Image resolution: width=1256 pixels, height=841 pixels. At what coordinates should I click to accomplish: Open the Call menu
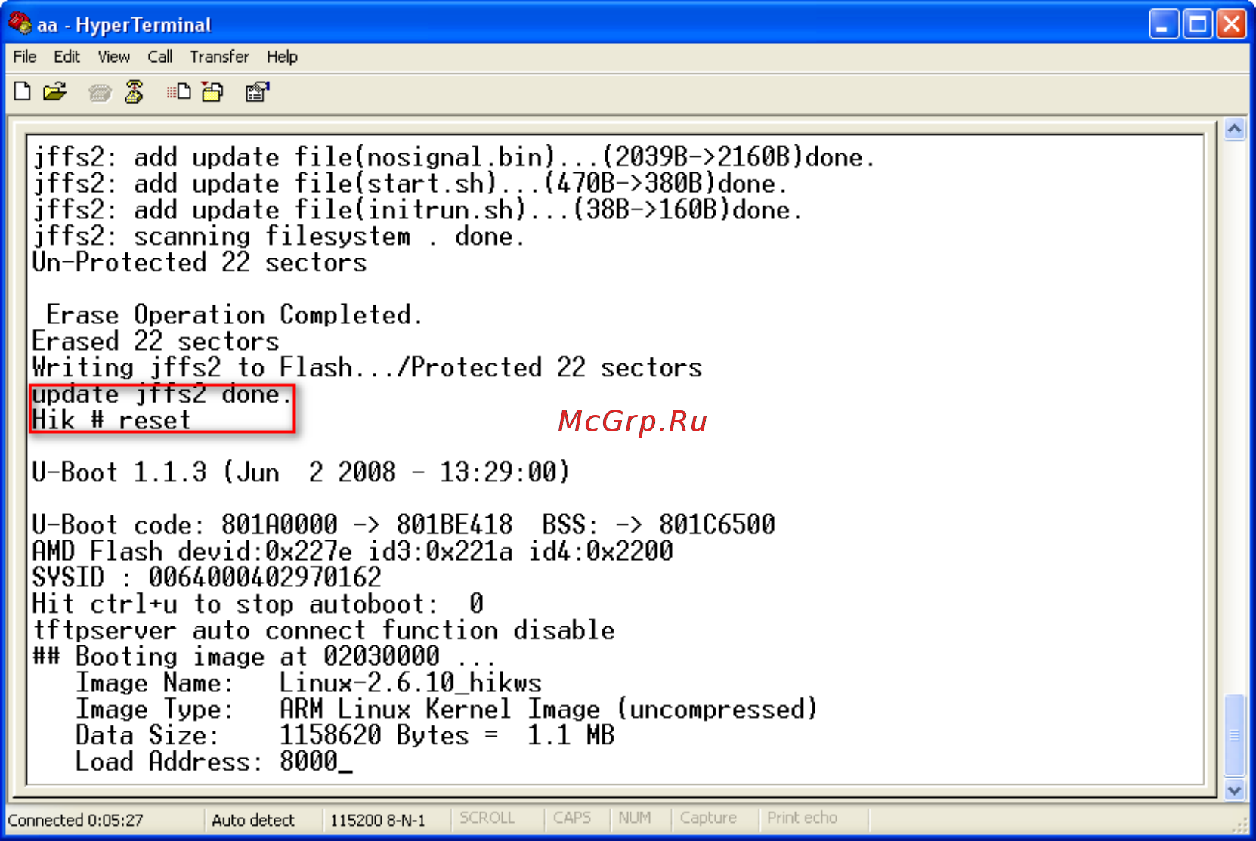pyautogui.click(x=159, y=57)
